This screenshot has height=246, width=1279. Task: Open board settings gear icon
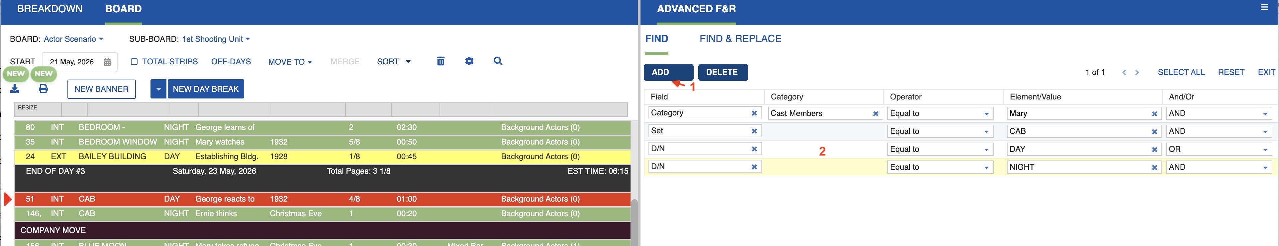(x=469, y=61)
